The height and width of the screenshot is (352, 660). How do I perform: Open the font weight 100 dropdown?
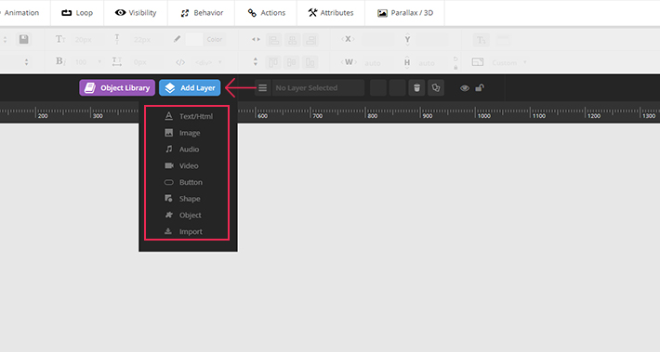(x=87, y=62)
